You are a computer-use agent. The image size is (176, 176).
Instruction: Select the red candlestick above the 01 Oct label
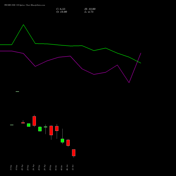click(x=57, y=128)
